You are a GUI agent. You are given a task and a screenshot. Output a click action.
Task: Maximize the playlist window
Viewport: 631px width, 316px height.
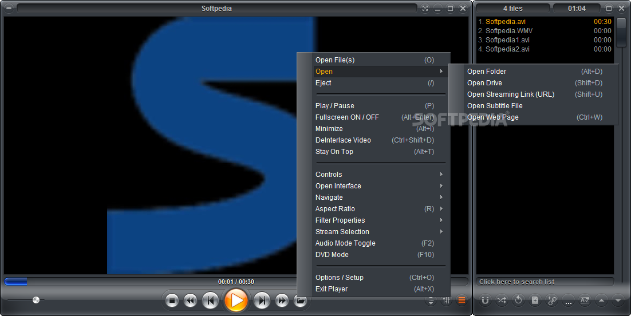point(609,8)
